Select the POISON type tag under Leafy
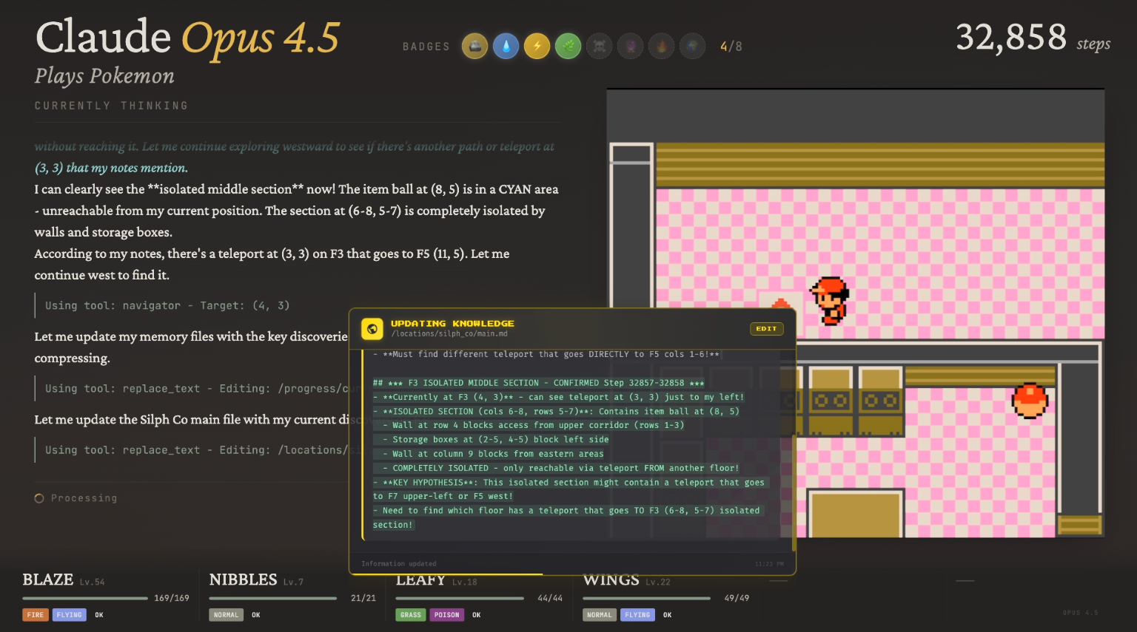Image resolution: width=1137 pixels, height=632 pixels. [x=447, y=615]
